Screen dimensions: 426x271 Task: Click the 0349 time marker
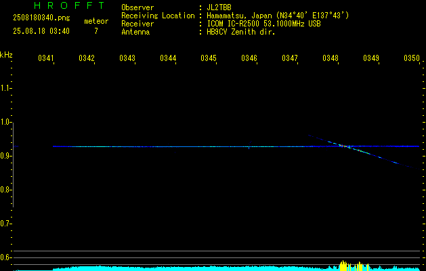(371, 58)
